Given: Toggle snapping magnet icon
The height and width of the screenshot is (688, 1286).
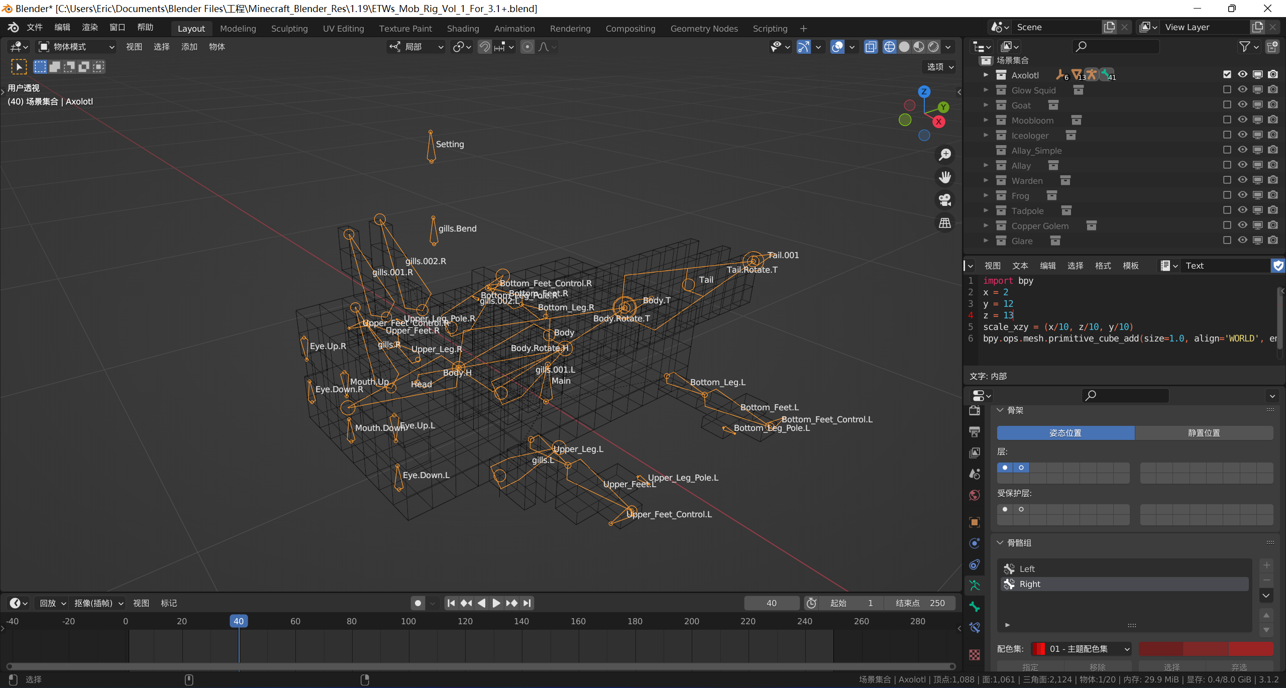Looking at the screenshot, I should [x=484, y=47].
